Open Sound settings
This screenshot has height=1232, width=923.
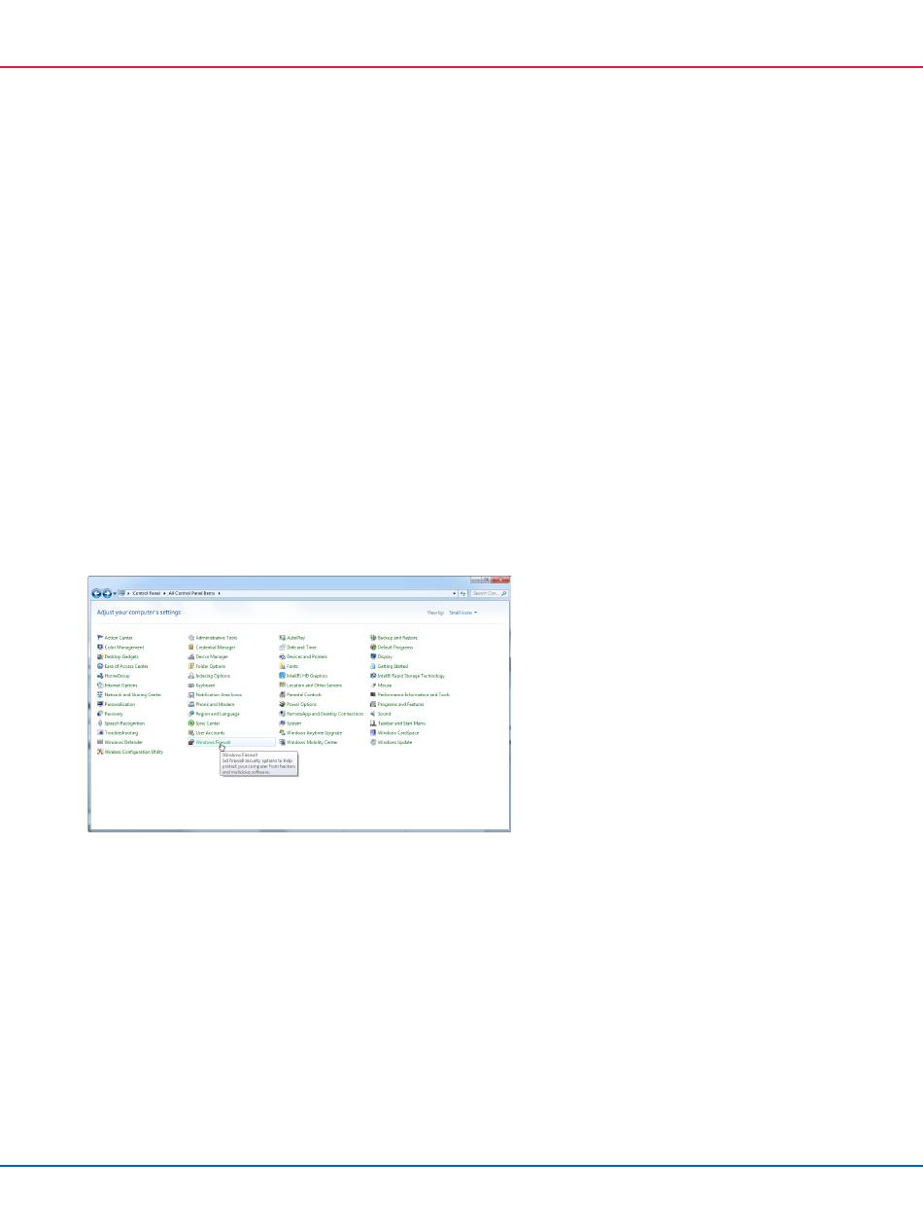tap(380, 714)
